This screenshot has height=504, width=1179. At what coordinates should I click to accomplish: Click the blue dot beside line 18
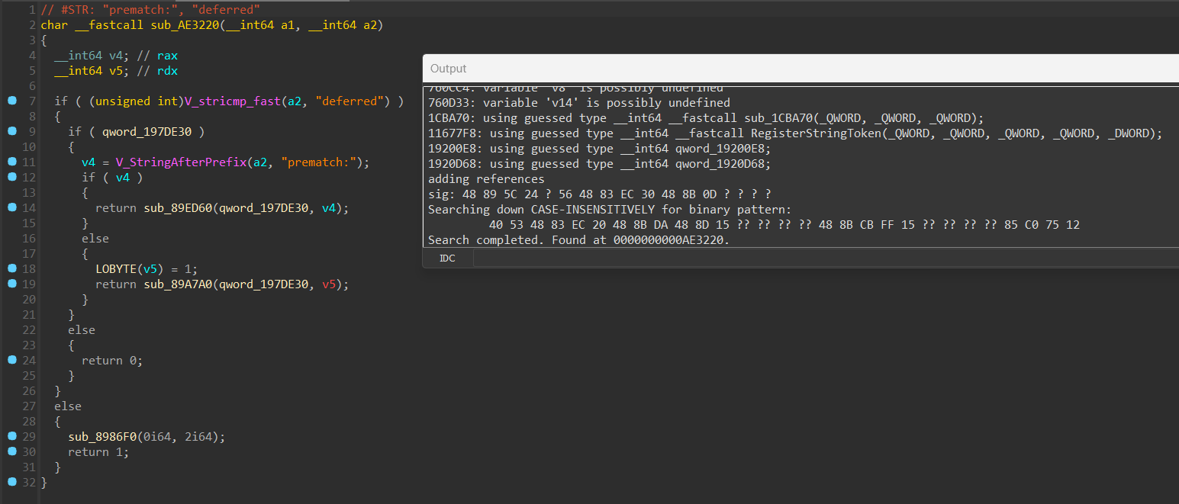tap(12, 268)
